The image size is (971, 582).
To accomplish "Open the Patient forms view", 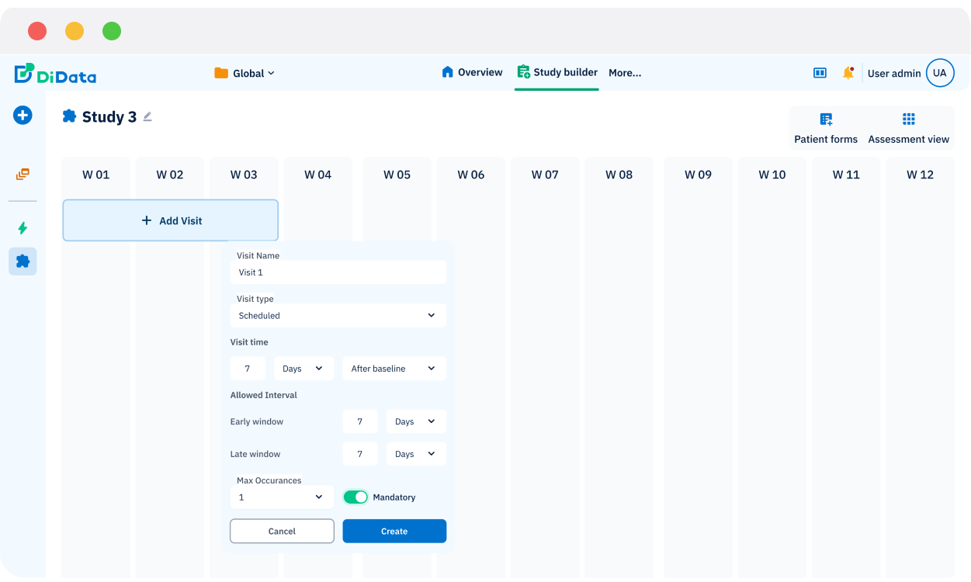I will click(x=825, y=129).
